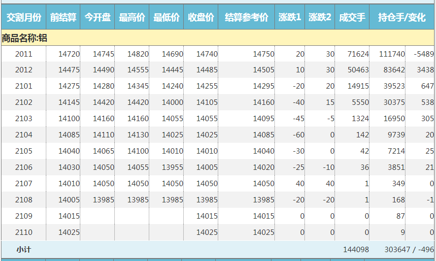Image resolution: width=436 pixels, height=261 pixels.
Task: Select the subtotal volume 144098
Action: [x=356, y=250]
